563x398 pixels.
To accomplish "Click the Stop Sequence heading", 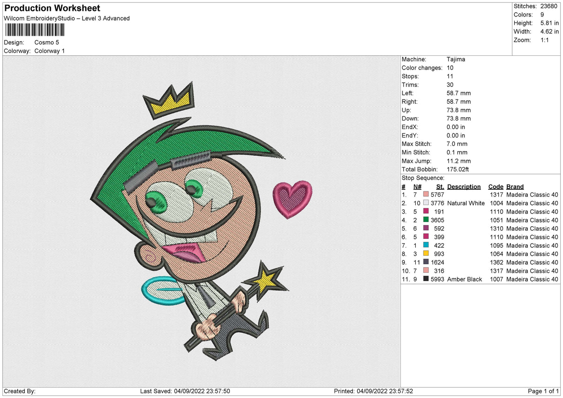I will [x=423, y=178].
